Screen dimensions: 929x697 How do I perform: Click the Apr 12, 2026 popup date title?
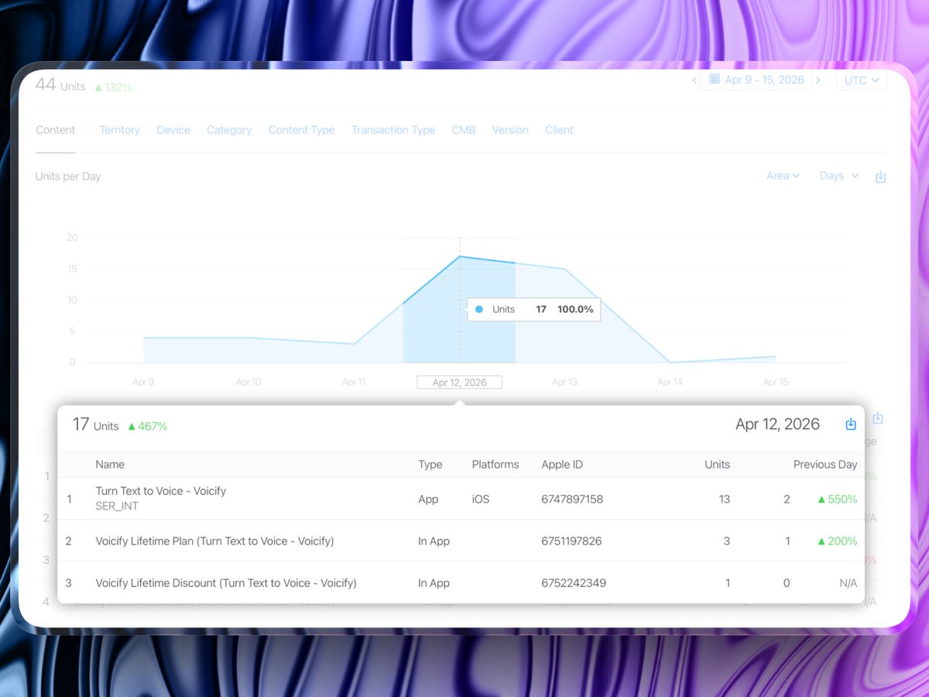[x=777, y=424]
